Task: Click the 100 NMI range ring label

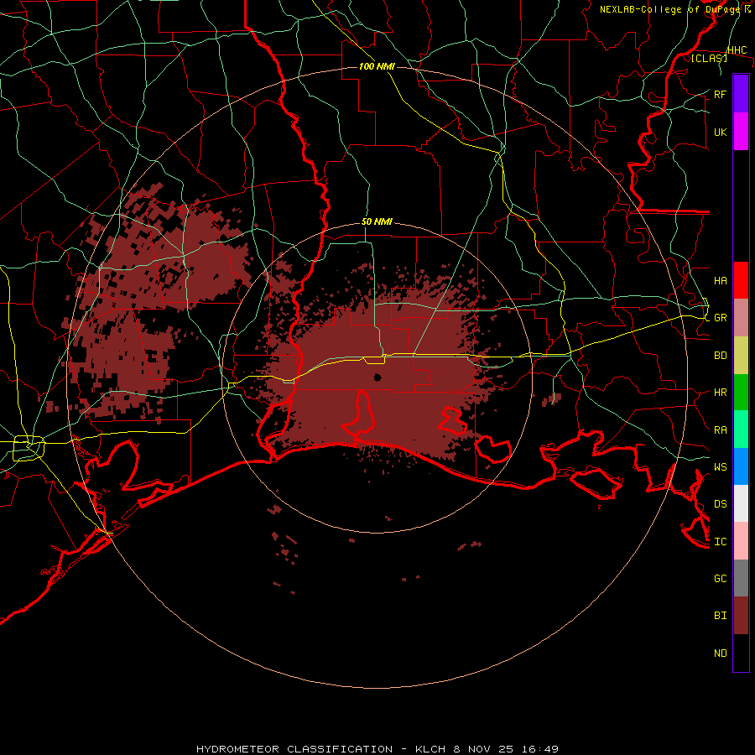Action: tap(377, 66)
